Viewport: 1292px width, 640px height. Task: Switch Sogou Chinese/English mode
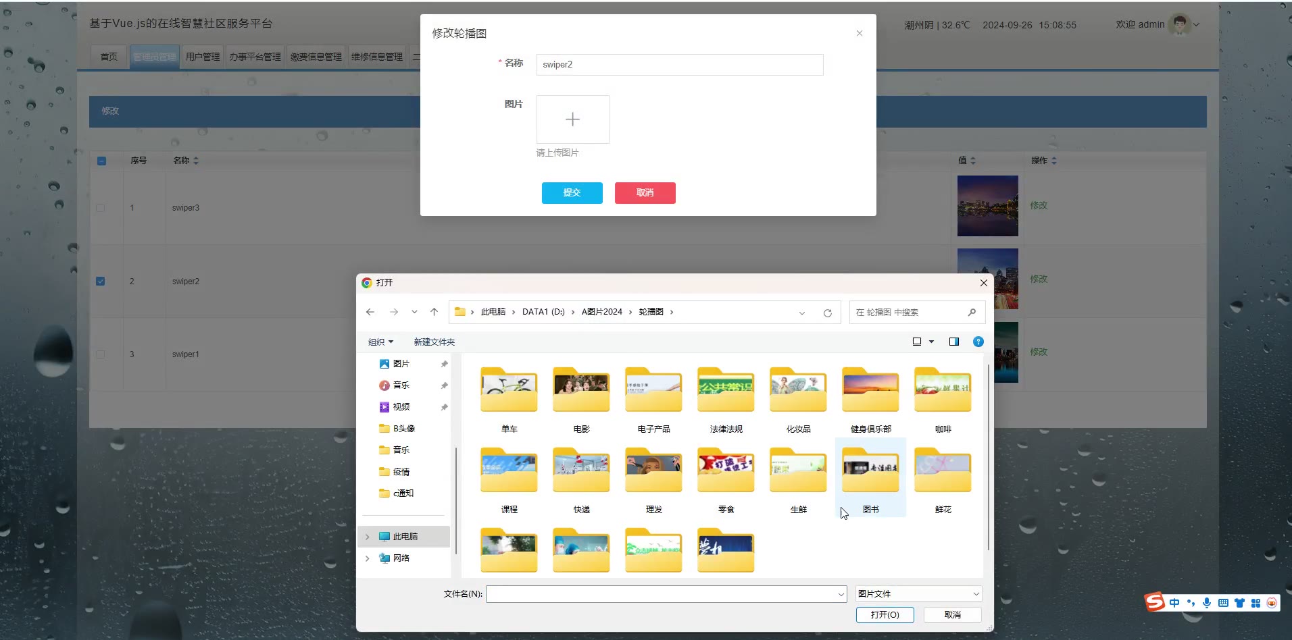pos(1174,603)
